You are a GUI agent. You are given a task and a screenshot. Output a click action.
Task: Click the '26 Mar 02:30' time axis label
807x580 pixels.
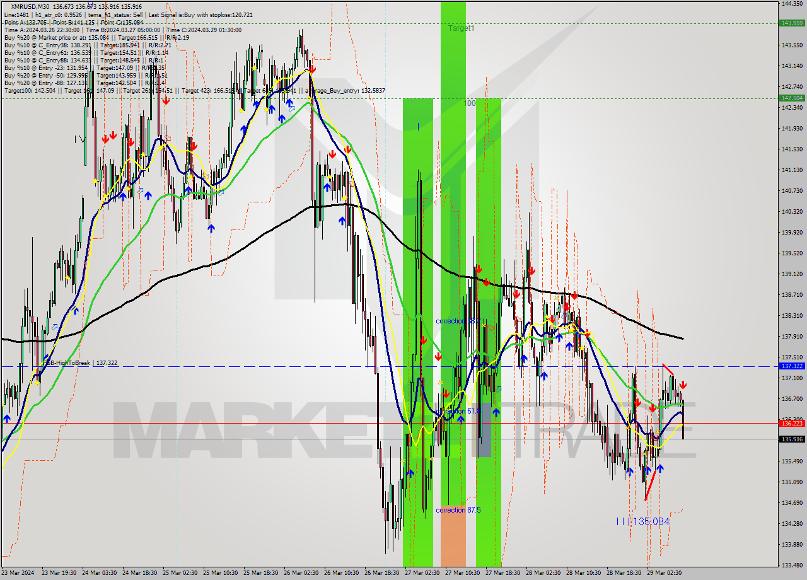(x=301, y=573)
